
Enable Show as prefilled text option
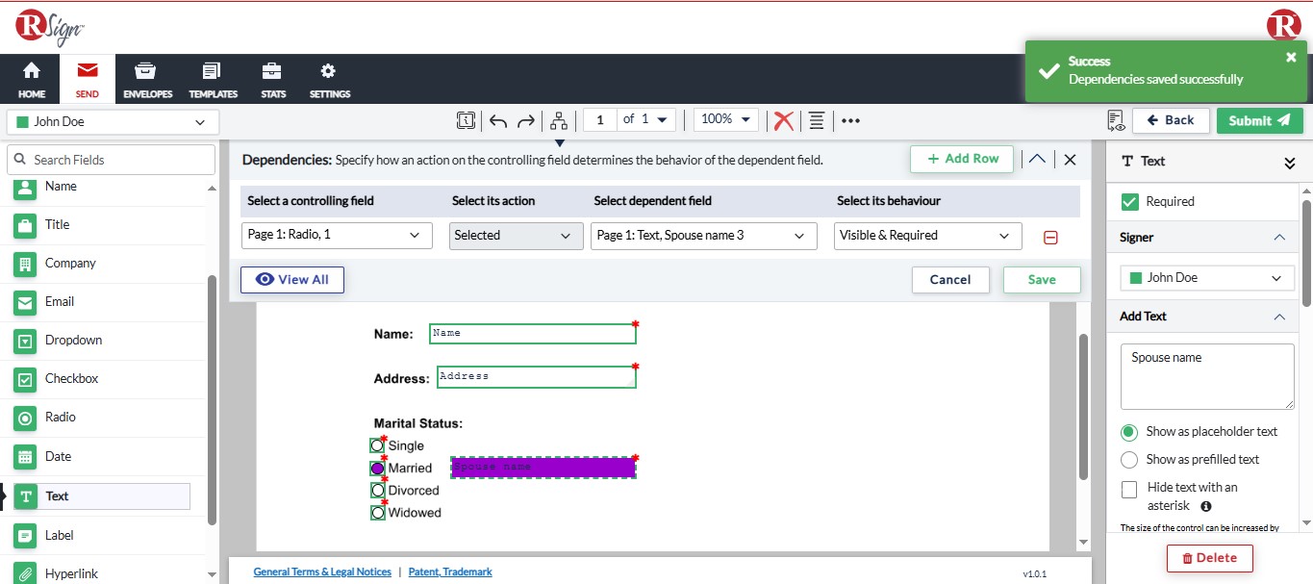[x=1128, y=459]
